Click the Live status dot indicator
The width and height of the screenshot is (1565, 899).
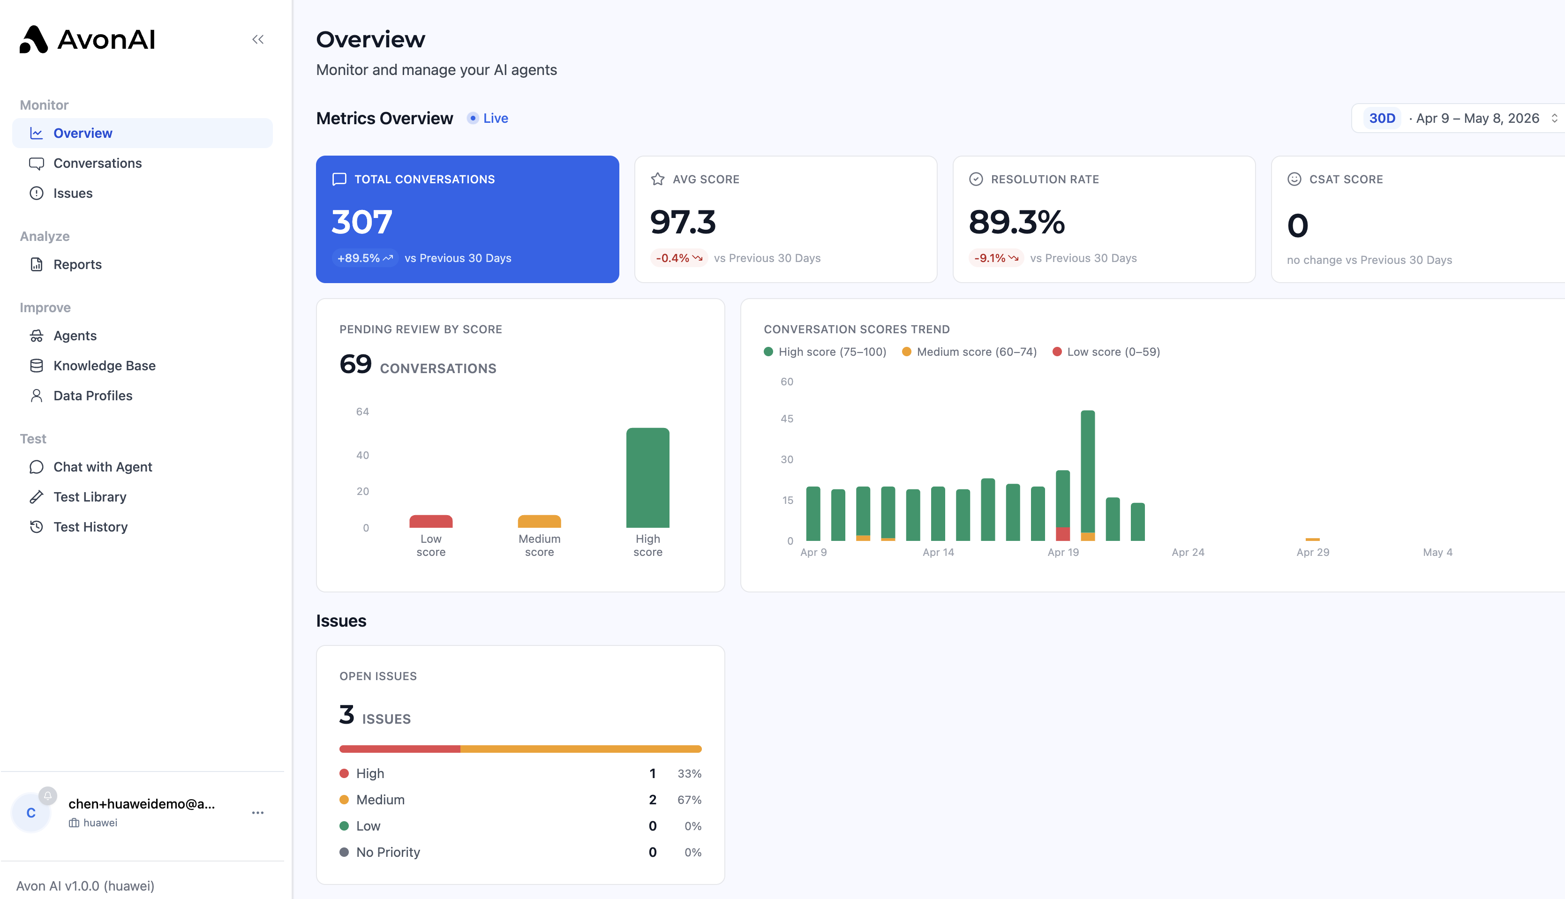(473, 118)
